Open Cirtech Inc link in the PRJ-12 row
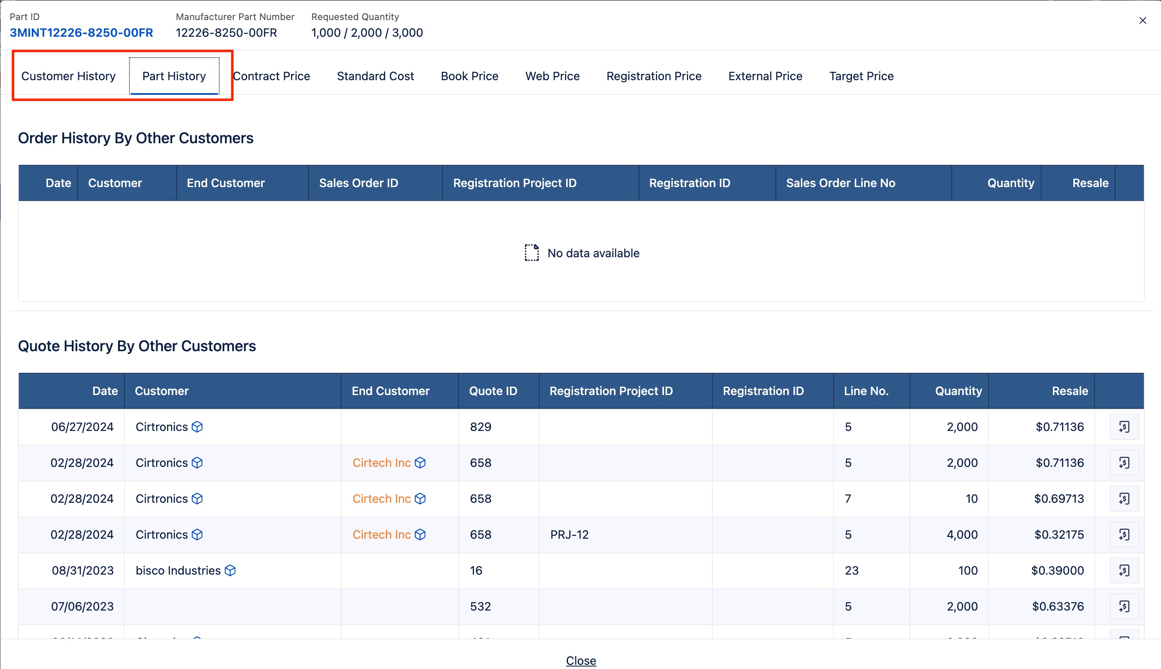 click(381, 535)
